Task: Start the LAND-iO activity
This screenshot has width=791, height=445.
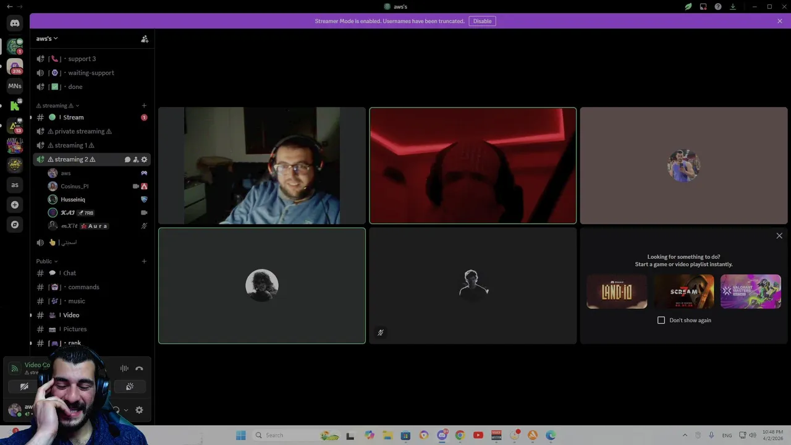Action: coord(617,292)
